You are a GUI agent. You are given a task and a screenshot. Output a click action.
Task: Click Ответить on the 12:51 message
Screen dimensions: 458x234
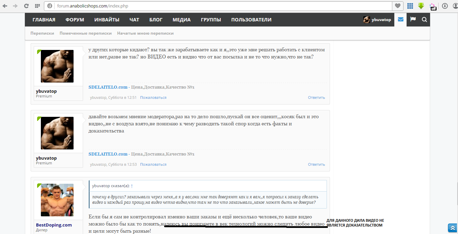click(316, 97)
